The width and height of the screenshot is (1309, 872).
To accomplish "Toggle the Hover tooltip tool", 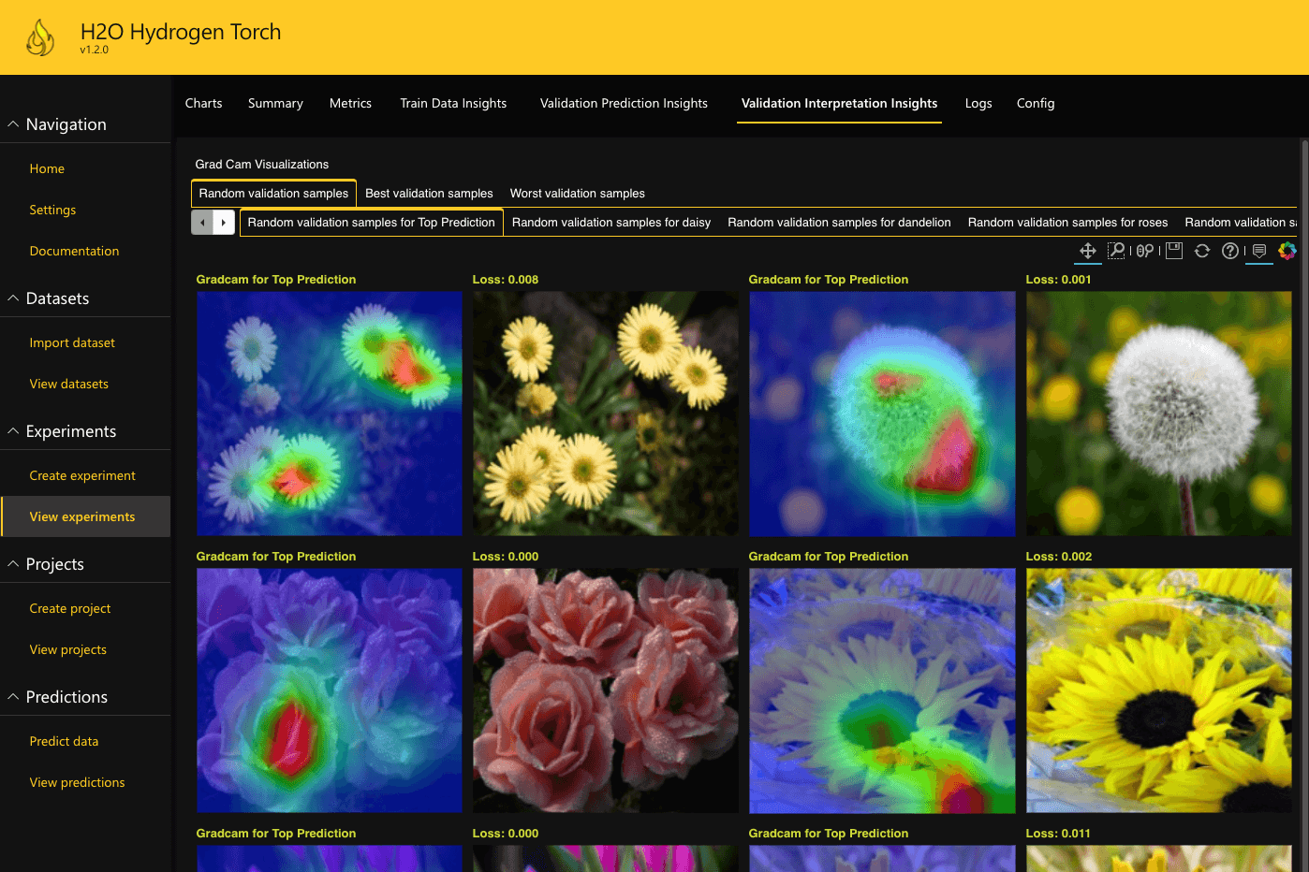I will (1259, 251).
